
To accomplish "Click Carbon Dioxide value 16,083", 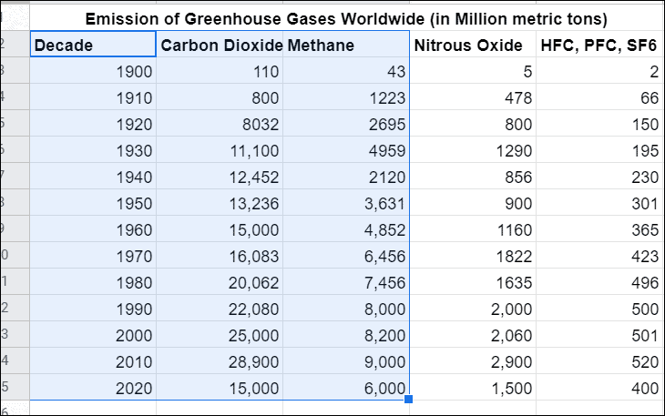I will (x=220, y=256).
